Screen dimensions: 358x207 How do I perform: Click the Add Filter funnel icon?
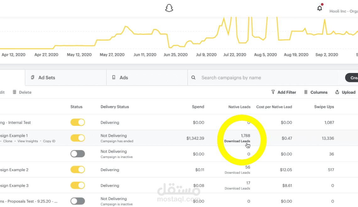point(273,92)
